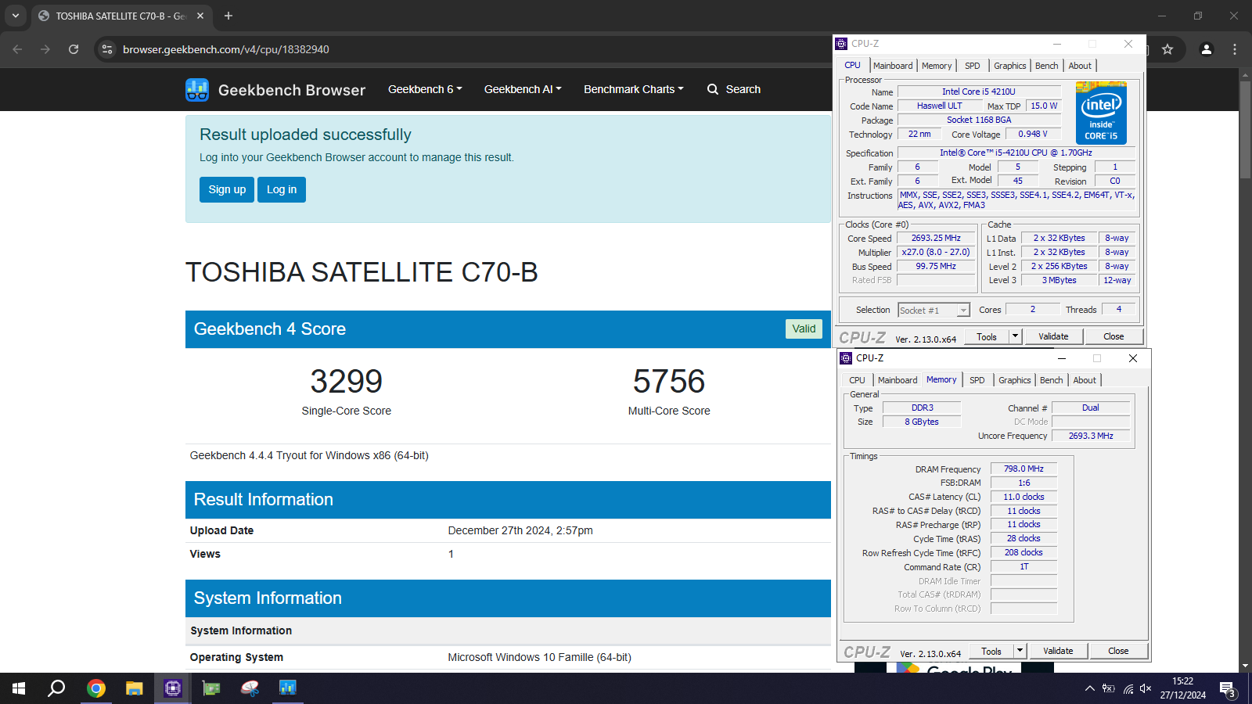Viewport: 1252px width, 704px height.
Task: Open Windows taskbar search
Action: [x=56, y=688]
